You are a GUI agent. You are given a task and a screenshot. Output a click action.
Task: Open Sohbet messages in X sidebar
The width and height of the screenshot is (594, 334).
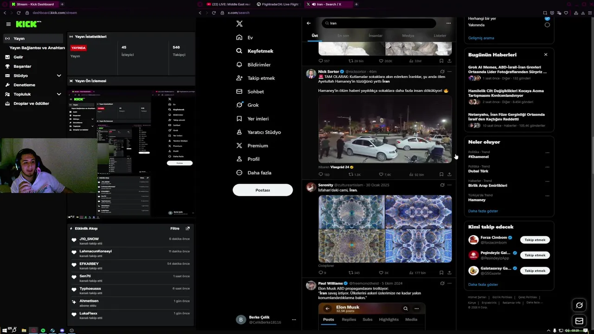[x=250, y=91]
